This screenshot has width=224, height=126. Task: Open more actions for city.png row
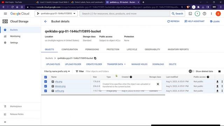[x=222, y=82]
